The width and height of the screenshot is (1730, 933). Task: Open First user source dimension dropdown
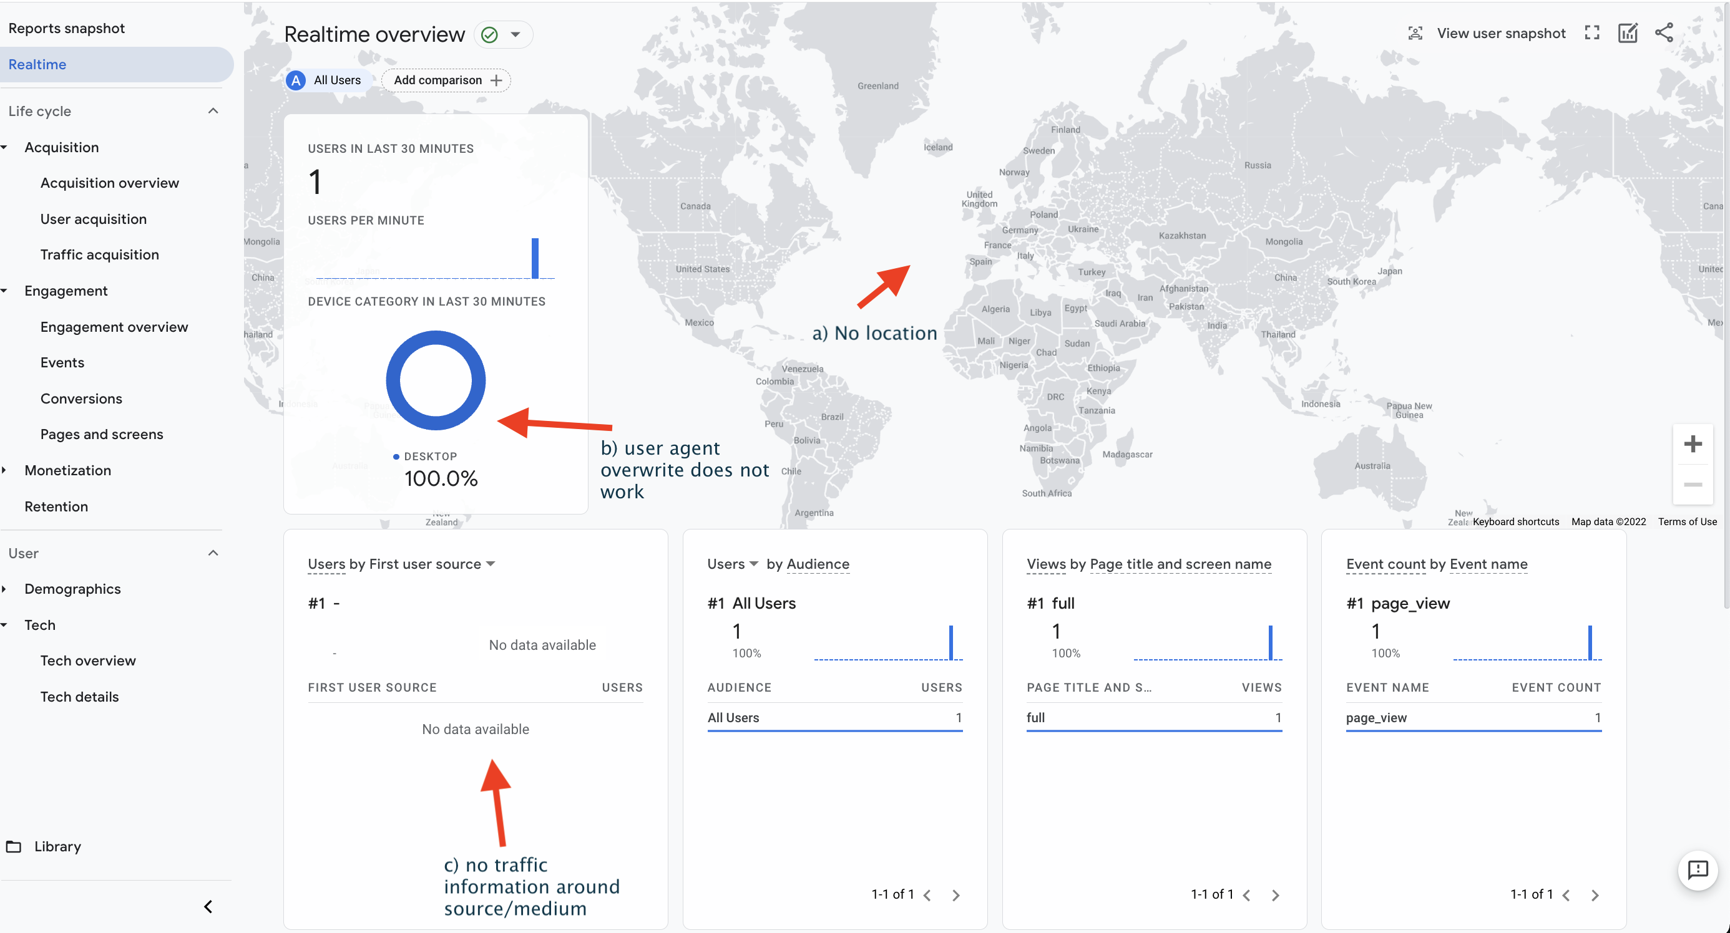[491, 564]
